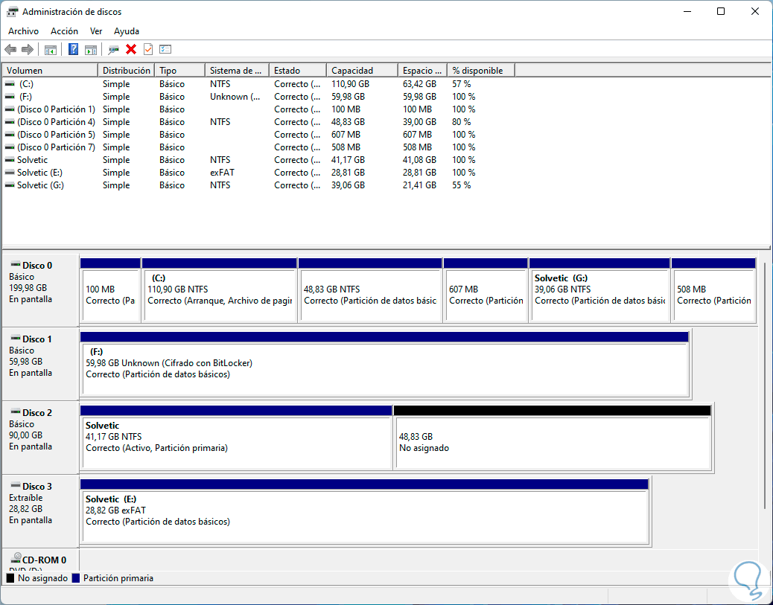Click the checklist settings toolbar icon
This screenshot has width=773, height=605.
[165, 49]
